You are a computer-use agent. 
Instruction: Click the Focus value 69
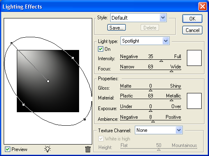tap(150, 67)
